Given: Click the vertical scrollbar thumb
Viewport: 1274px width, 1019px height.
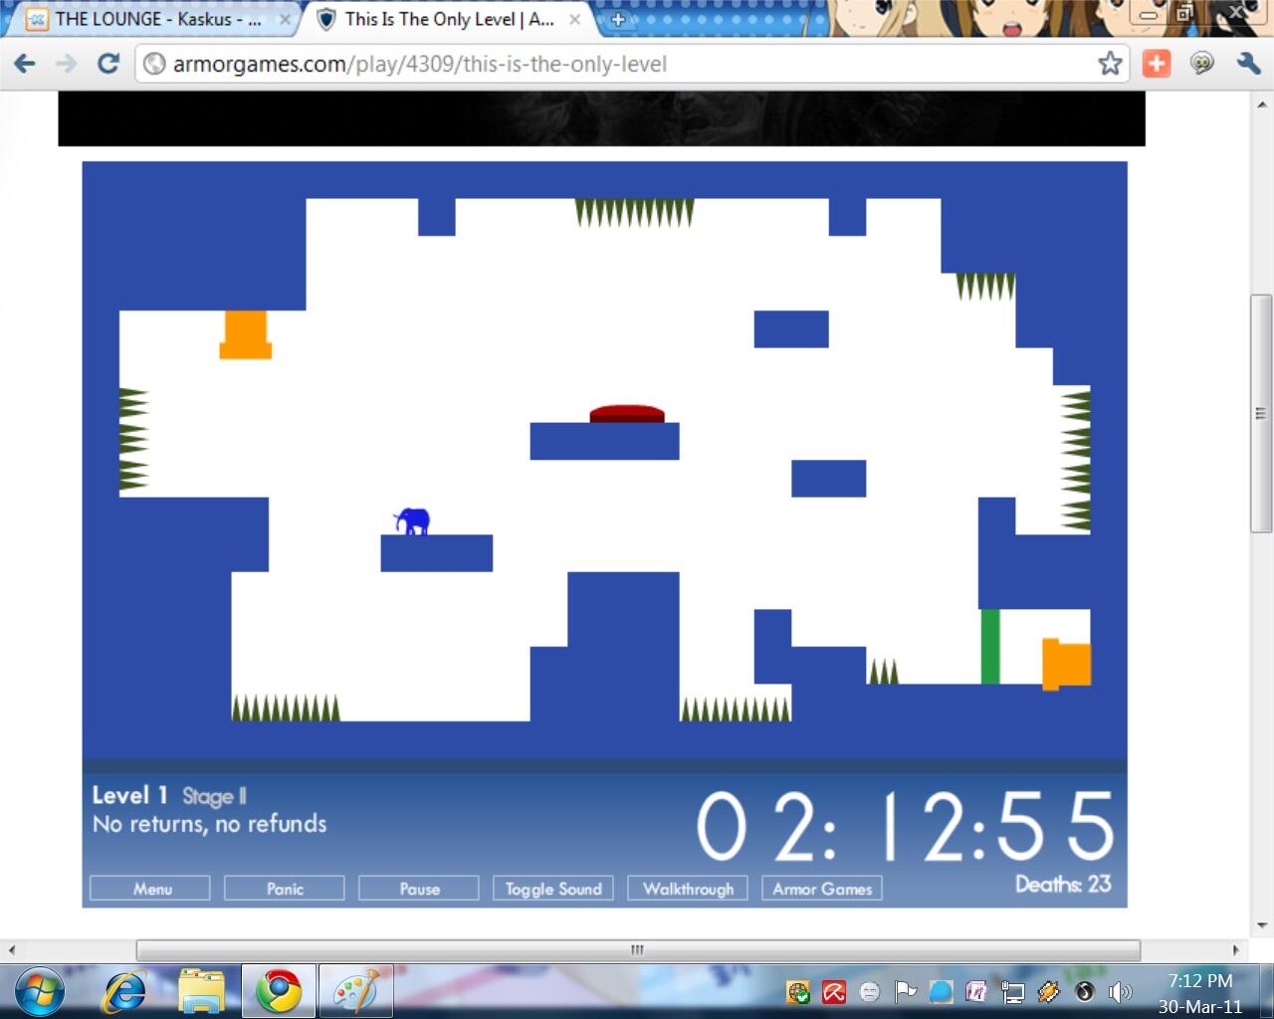Looking at the screenshot, I should tap(1261, 414).
